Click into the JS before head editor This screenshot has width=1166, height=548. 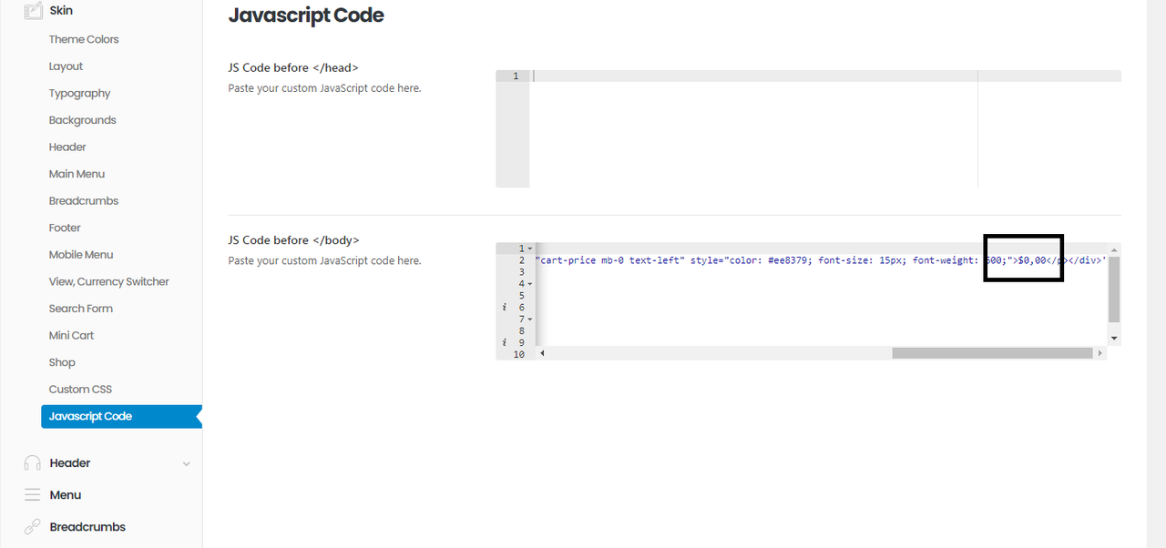pos(747,127)
